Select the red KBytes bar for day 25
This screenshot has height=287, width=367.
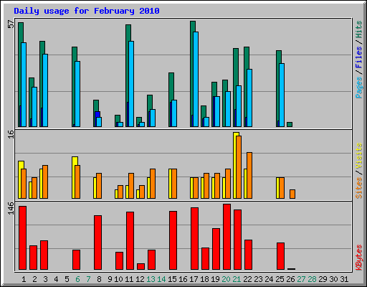click(x=280, y=256)
